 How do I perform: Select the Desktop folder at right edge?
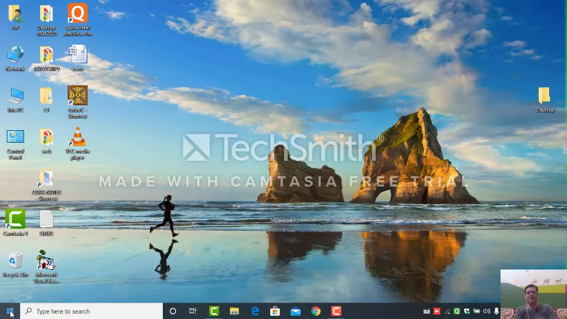tap(545, 99)
